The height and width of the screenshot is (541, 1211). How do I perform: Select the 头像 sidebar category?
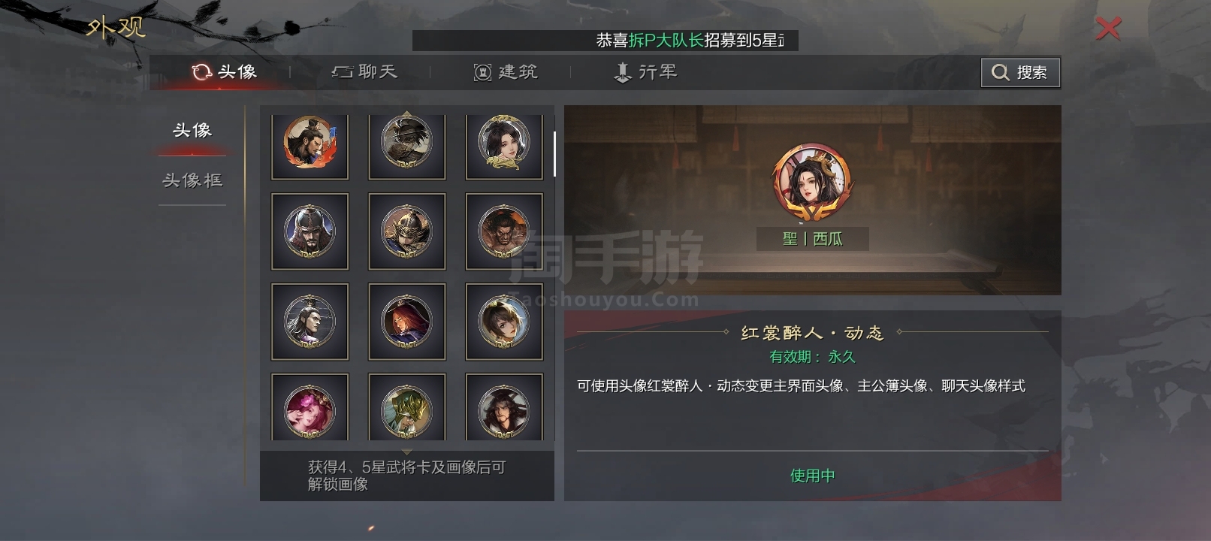[192, 131]
